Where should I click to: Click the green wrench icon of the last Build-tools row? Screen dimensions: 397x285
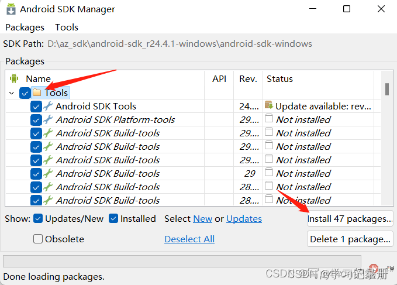pyautogui.click(x=48, y=200)
